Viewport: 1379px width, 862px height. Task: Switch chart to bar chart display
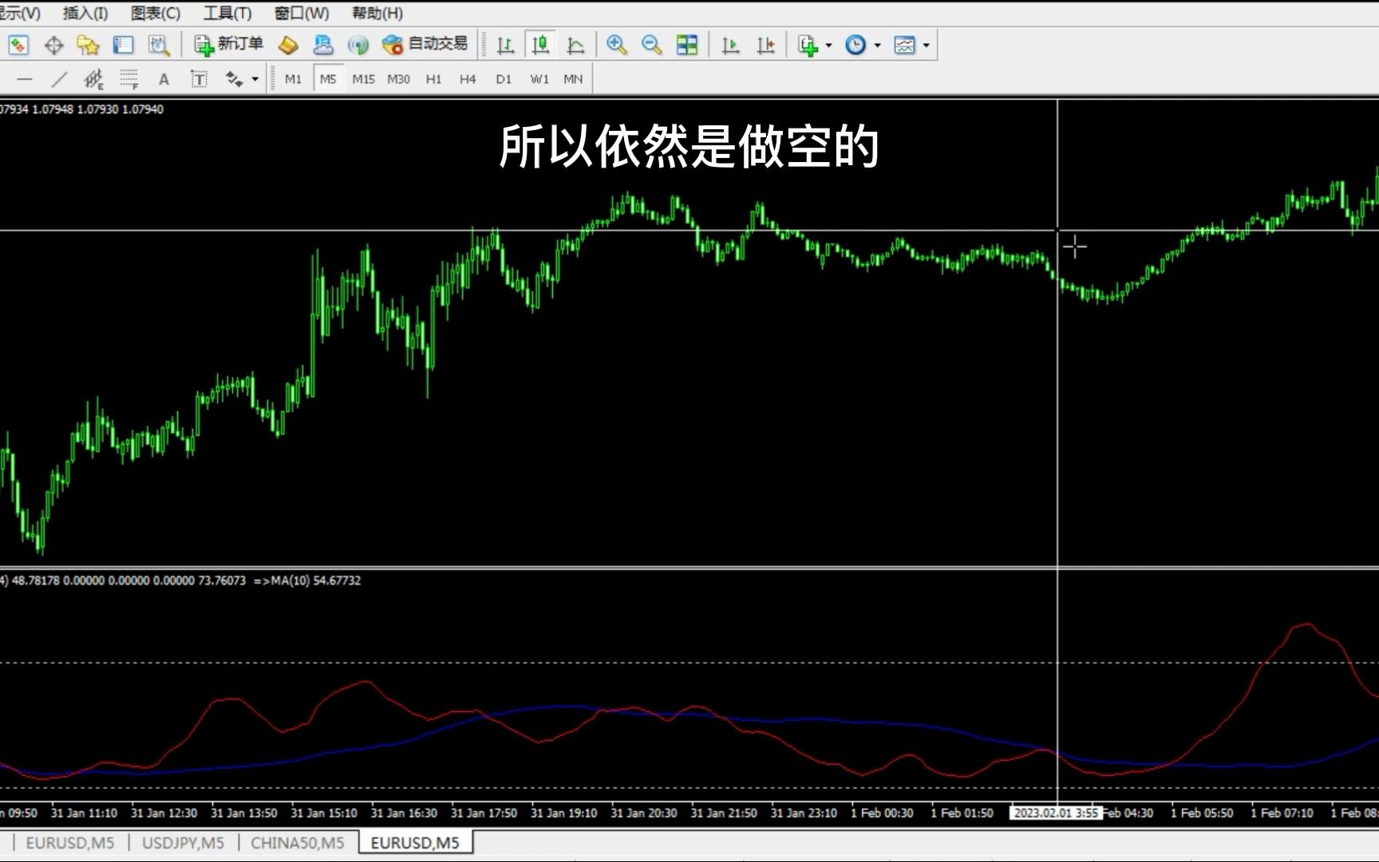pyautogui.click(x=505, y=45)
